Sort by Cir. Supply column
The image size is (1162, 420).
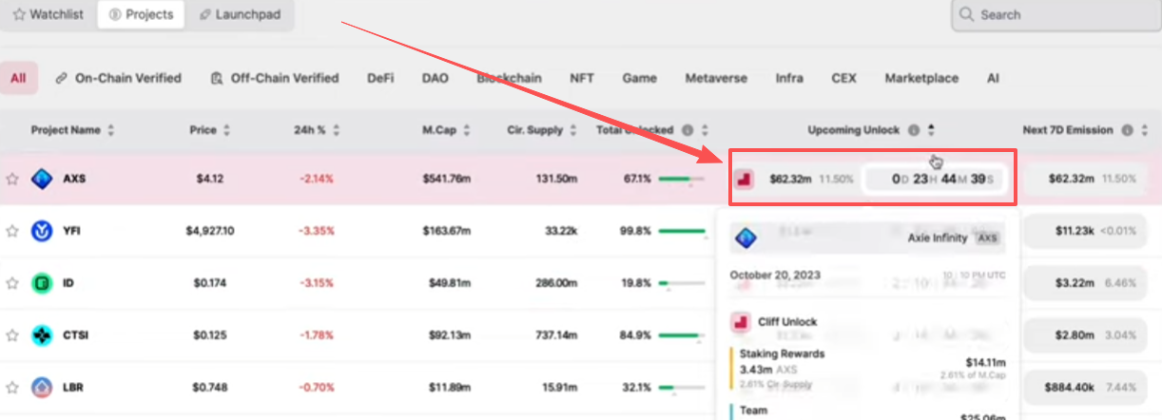(542, 130)
